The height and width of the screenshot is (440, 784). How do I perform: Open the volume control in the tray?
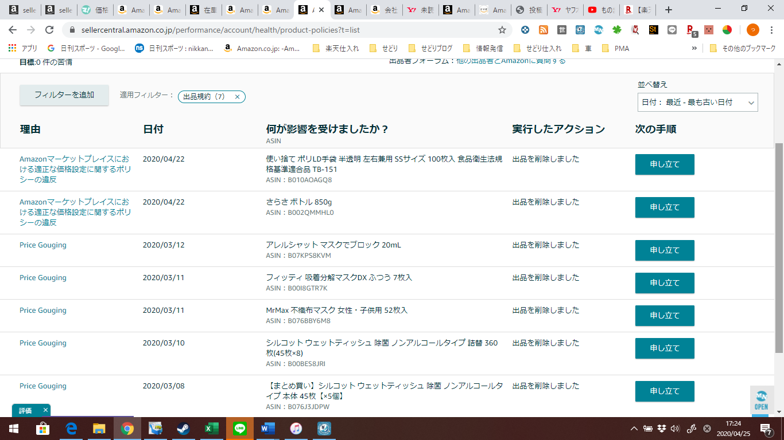click(675, 429)
